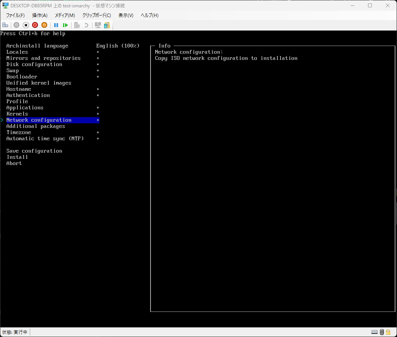Click the mouse icon in the status bar

coord(382,332)
